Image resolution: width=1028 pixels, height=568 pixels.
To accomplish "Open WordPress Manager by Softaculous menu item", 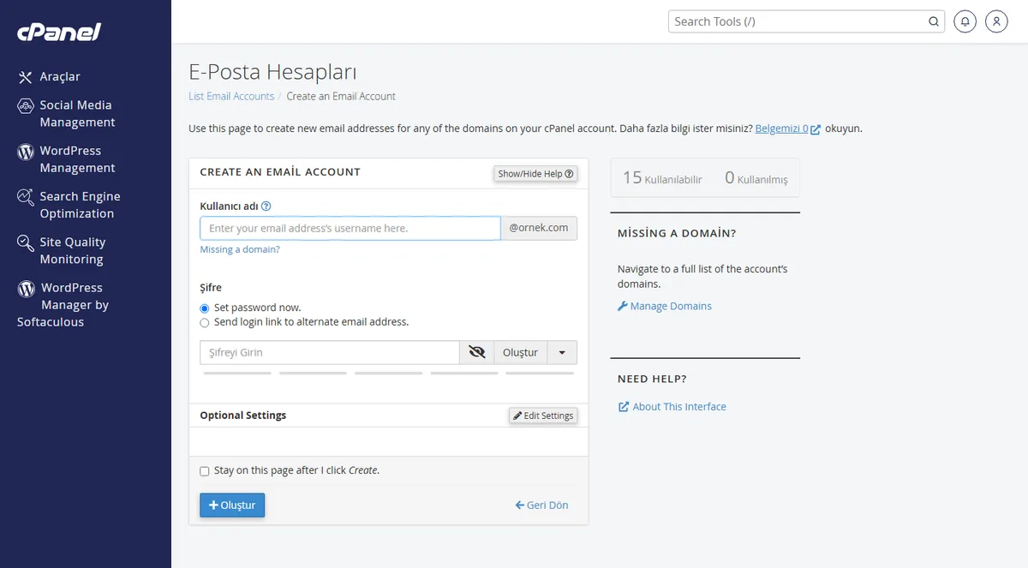I will pyautogui.click(x=63, y=305).
